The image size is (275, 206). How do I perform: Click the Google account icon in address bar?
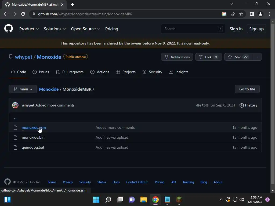[224, 14]
